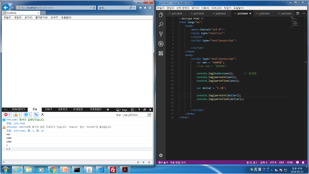Open more editor actions ellipsis
This screenshot has height=174, width=309.
tap(304, 13)
